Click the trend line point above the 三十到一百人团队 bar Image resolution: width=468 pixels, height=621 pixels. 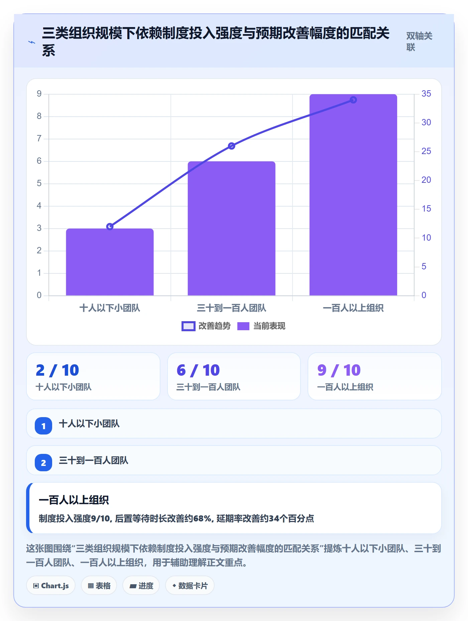[231, 146]
